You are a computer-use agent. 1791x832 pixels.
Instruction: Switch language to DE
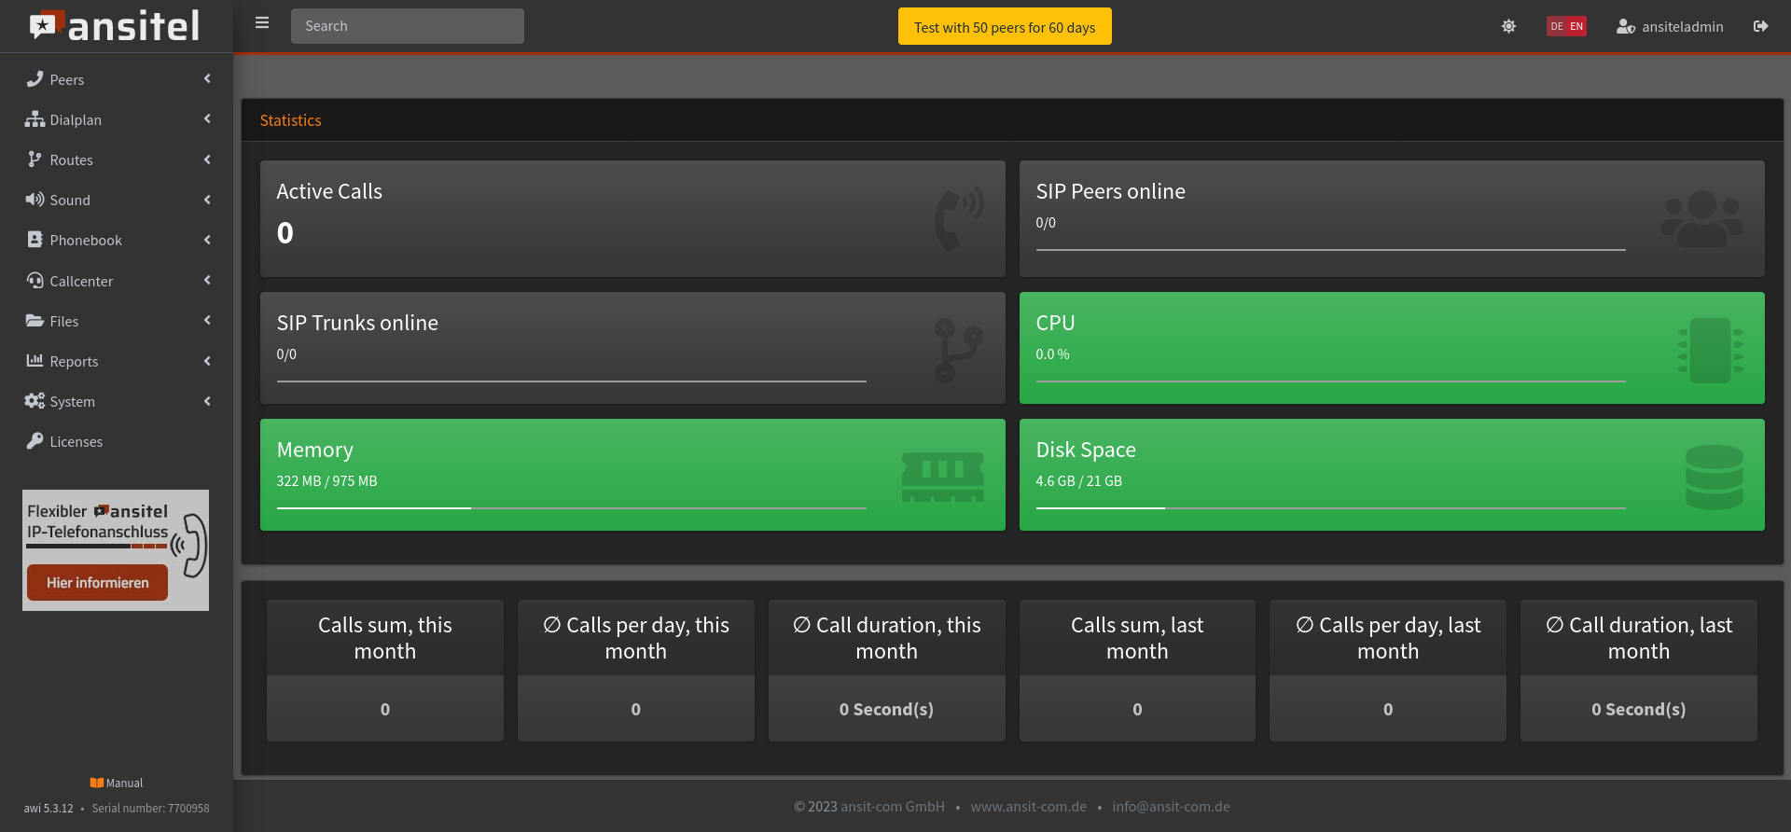tap(1557, 26)
